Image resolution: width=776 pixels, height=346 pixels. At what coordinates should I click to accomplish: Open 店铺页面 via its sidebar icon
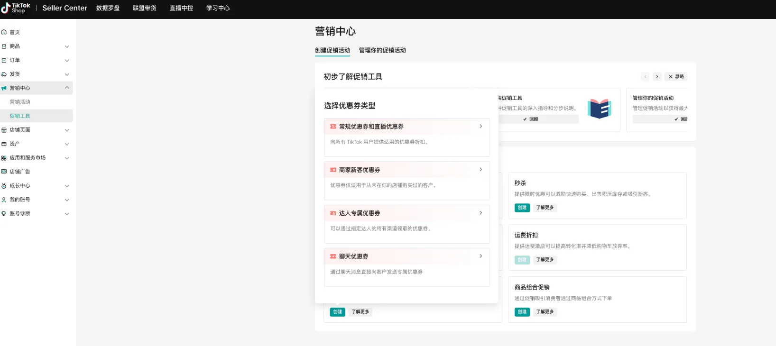coord(4,130)
